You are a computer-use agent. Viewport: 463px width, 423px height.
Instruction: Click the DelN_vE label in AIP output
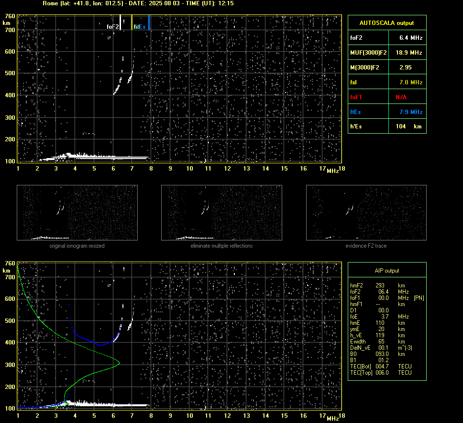(360, 348)
